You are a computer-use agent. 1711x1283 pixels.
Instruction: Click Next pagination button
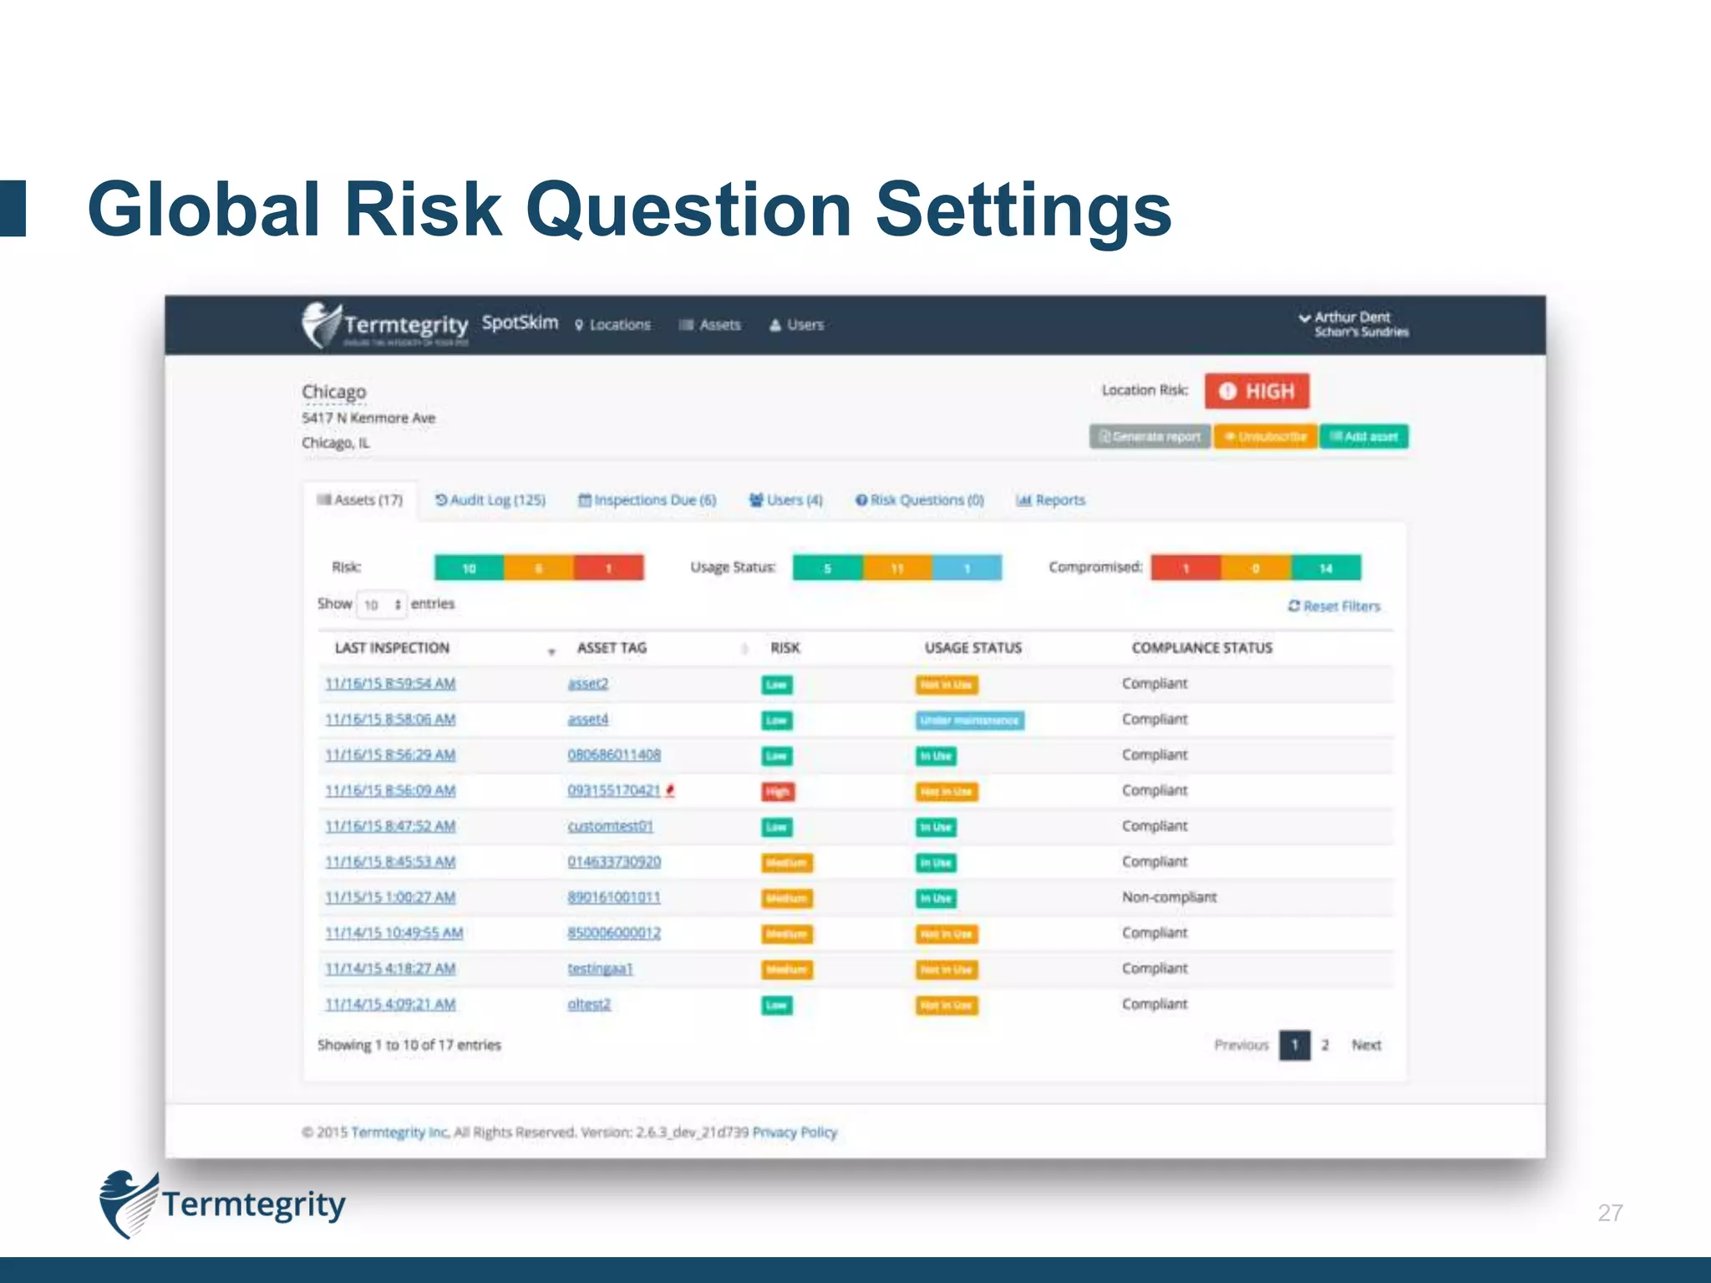point(1366,1045)
